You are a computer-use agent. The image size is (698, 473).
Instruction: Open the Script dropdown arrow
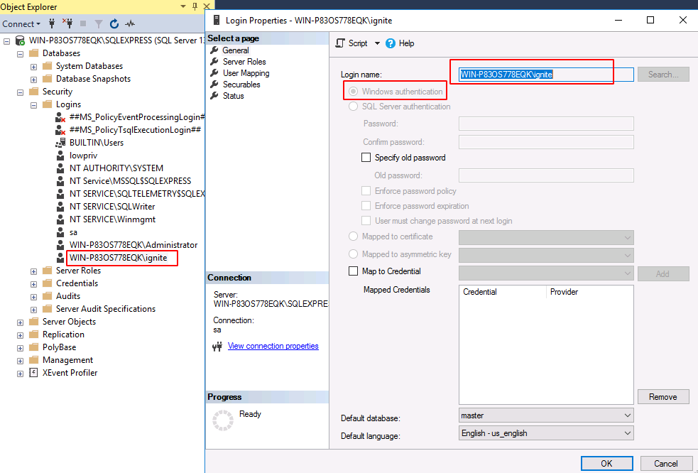pyautogui.click(x=377, y=43)
